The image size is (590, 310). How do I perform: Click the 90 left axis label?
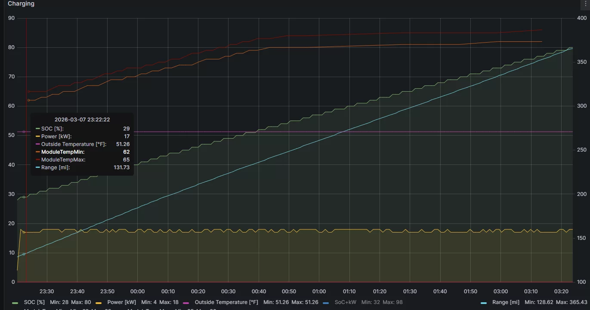(11, 18)
